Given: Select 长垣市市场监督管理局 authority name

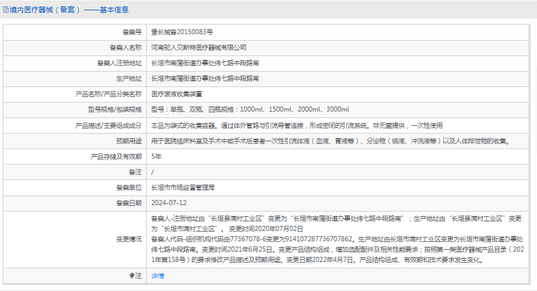Looking at the screenshot, I should pos(183,188).
